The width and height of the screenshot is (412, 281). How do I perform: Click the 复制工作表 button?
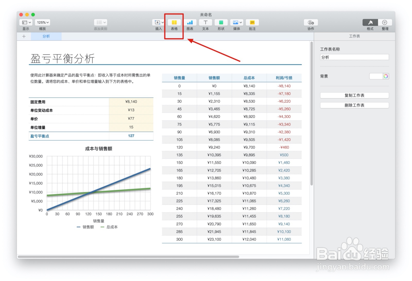[354, 95]
